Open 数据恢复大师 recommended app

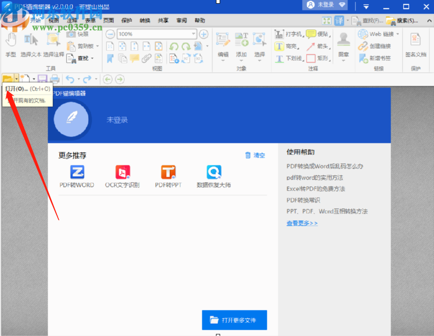coord(214,176)
